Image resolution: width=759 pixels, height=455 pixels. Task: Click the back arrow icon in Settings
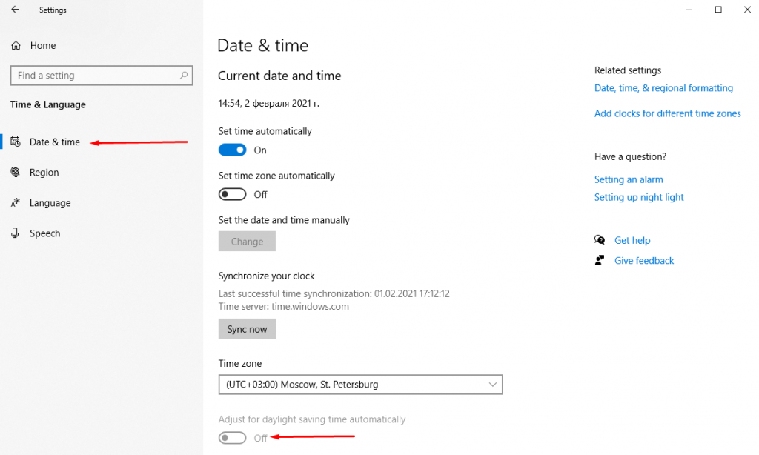15,10
